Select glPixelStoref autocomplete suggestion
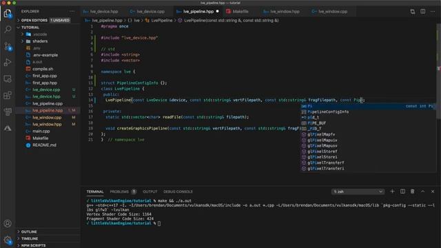This screenshot has height=248, width=441. pyautogui.click(x=368, y=152)
